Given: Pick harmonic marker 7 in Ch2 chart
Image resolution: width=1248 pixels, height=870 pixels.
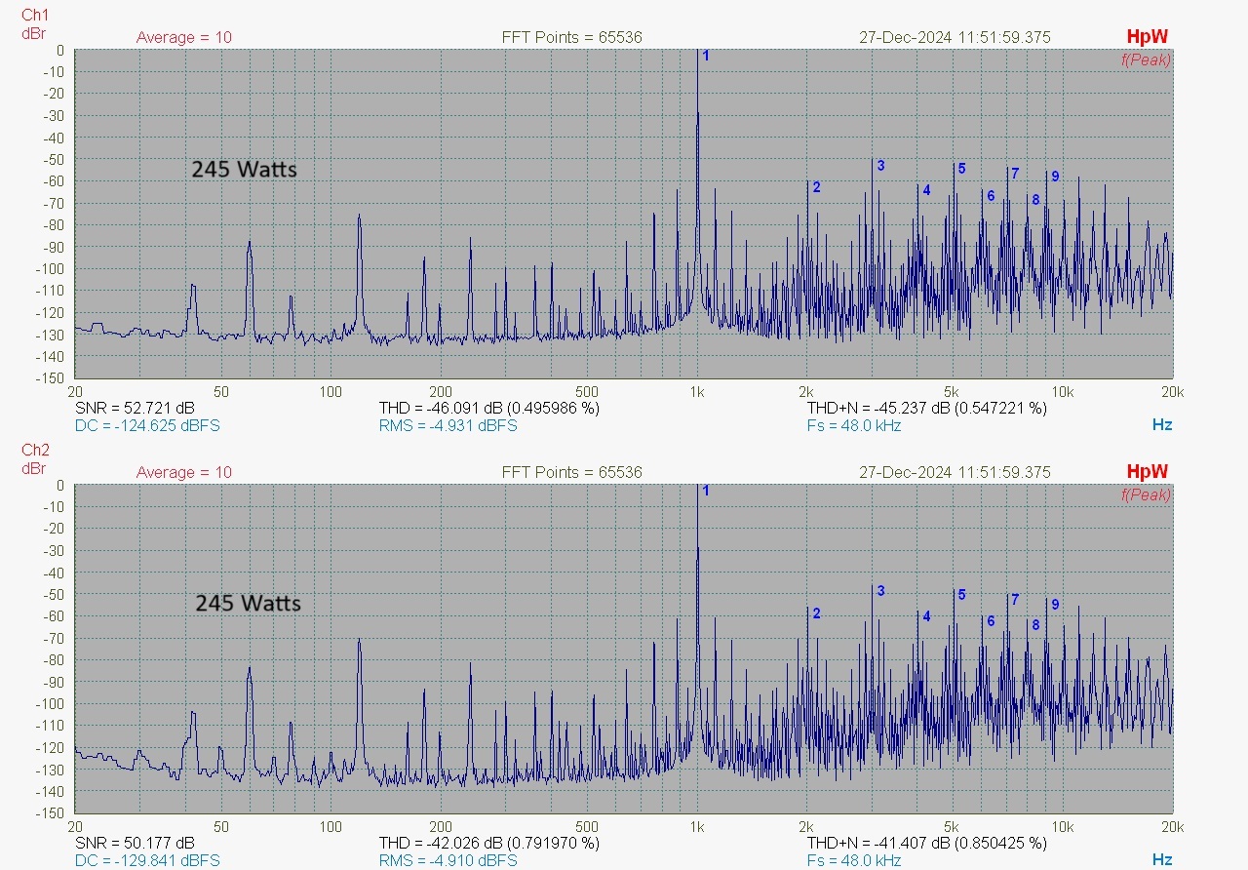Looking at the screenshot, I should click(1015, 600).
